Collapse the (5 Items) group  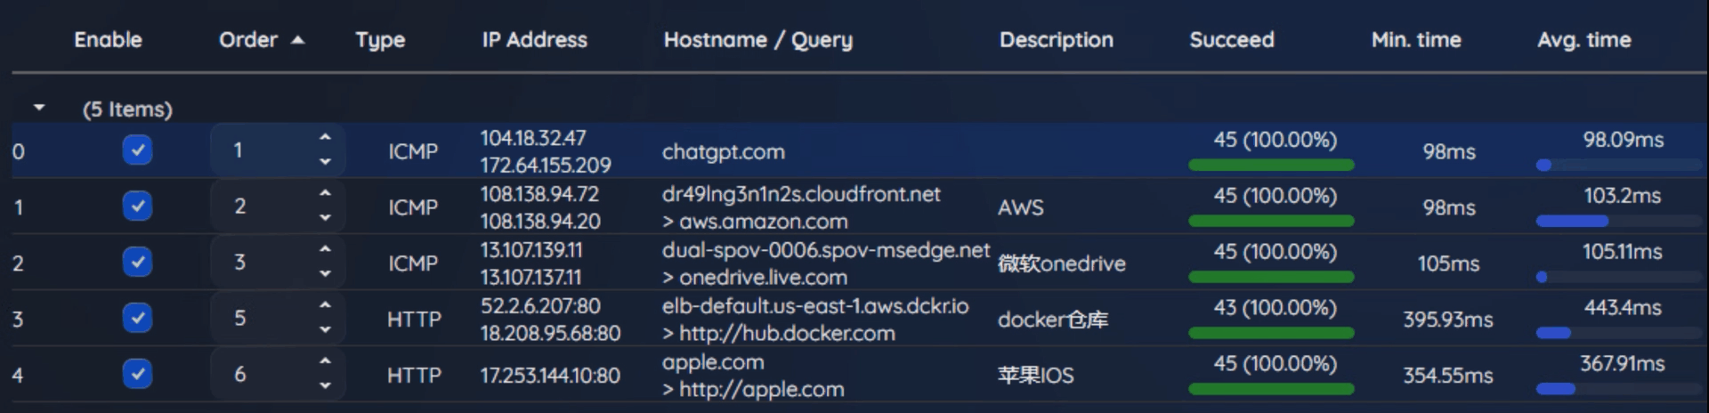coord(39,108)
